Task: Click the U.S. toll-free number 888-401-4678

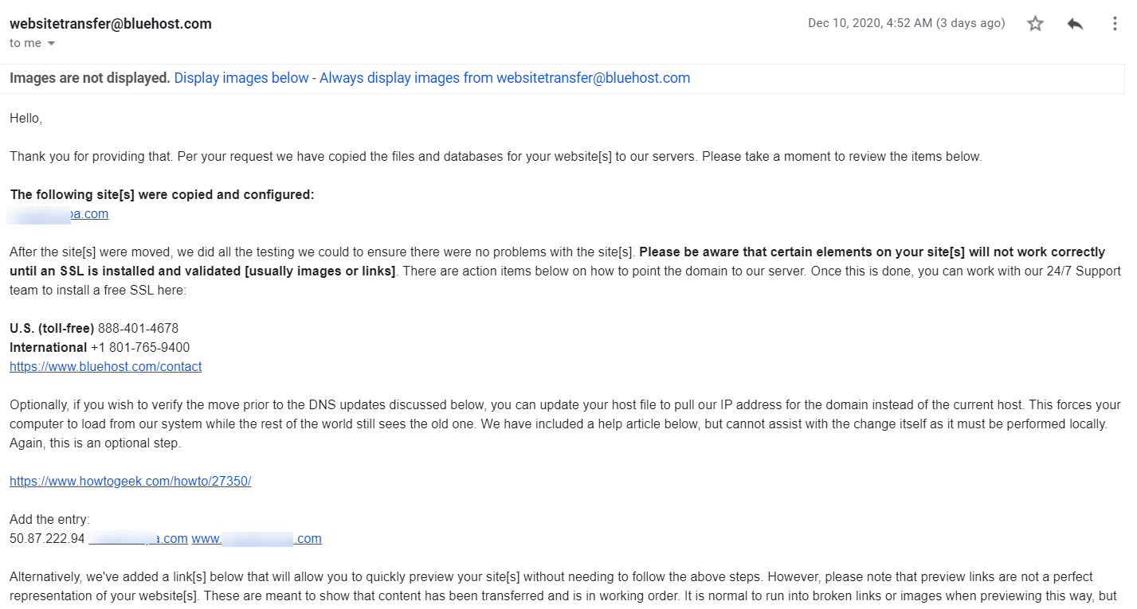Action: [x=138, y=329]
